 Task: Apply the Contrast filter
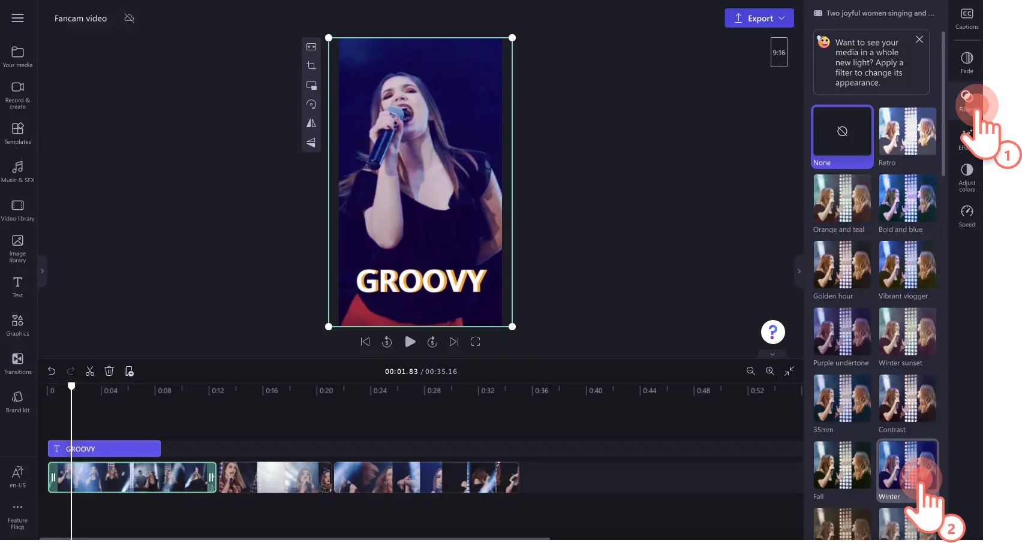coord(907,404)
